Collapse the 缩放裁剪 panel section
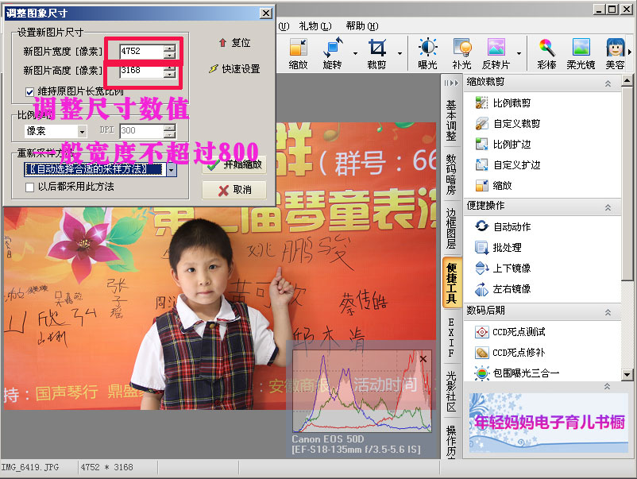637x479 pixels. tap(608, 83)
